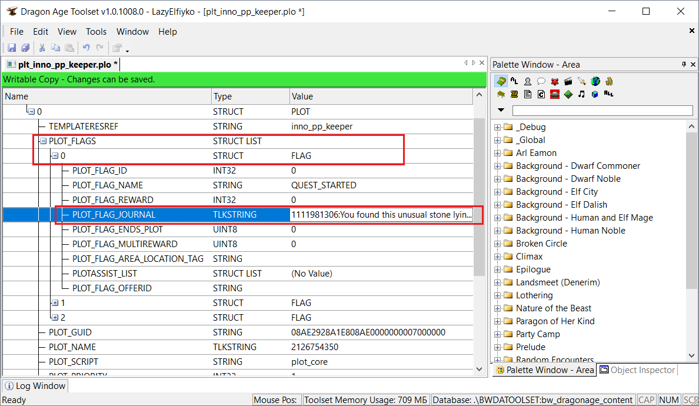699x406 pixels.
Task: Expand the Arl Eamon folder
Action: coord(498,154)
